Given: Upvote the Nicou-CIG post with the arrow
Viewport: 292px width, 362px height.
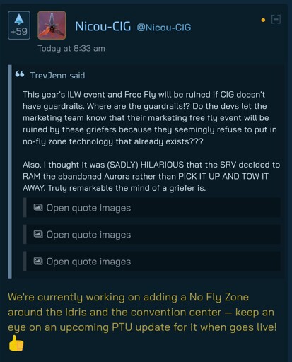Looking at the screenshot, I should [19, 19].
